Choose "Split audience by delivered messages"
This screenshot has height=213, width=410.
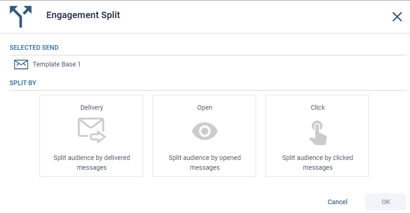(x=92, y=162)
